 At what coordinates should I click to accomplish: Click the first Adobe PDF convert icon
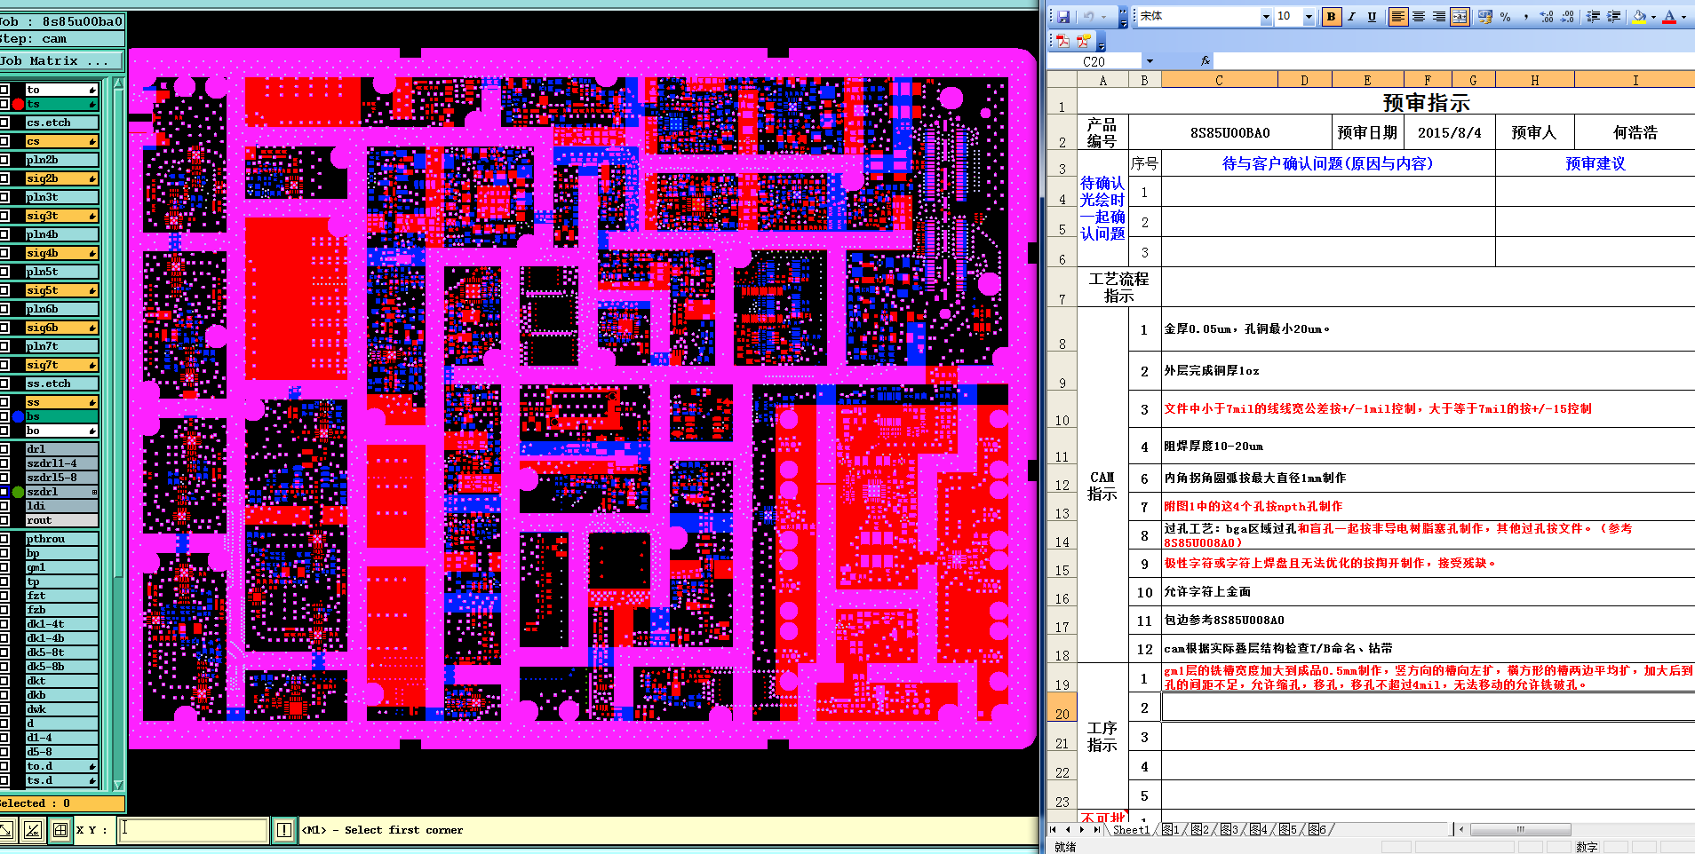coord(1062,41)
